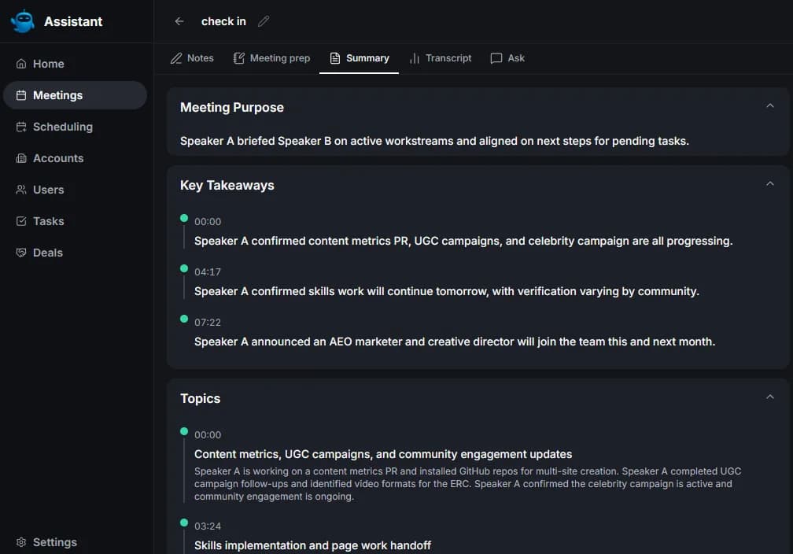Switch to the Meeting prep tab
Viewport: 793px width, 554px height.
pyautogui.click(x=271, y=58)
